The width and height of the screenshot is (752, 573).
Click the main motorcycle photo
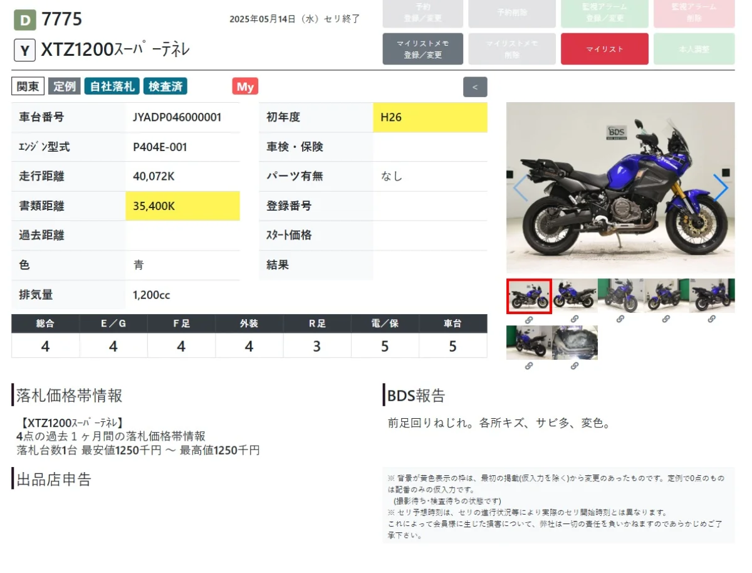click(620, 187)
